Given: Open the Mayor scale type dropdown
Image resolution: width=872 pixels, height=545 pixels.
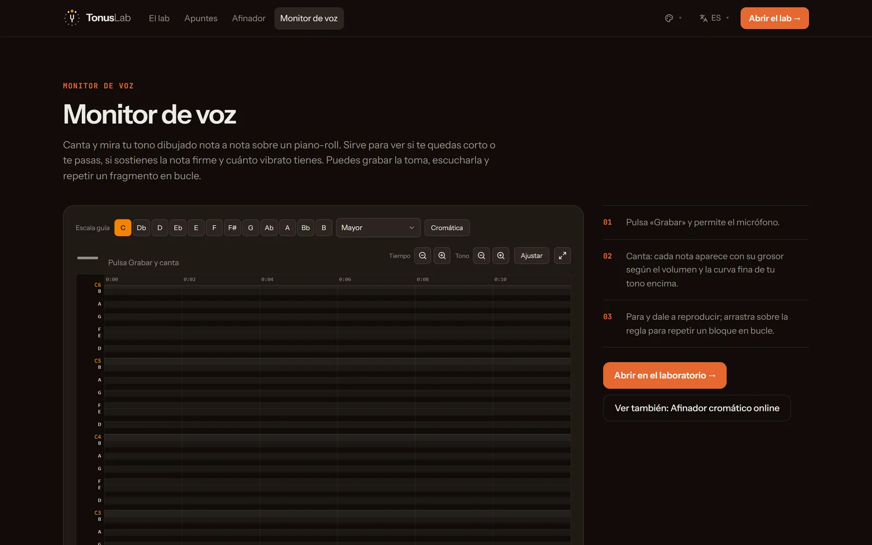Looking at the screenshot, I should [x=378, y=228].
